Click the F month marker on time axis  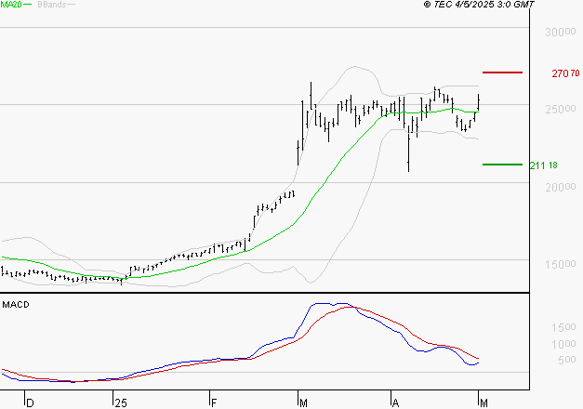[x=214, y=403]
